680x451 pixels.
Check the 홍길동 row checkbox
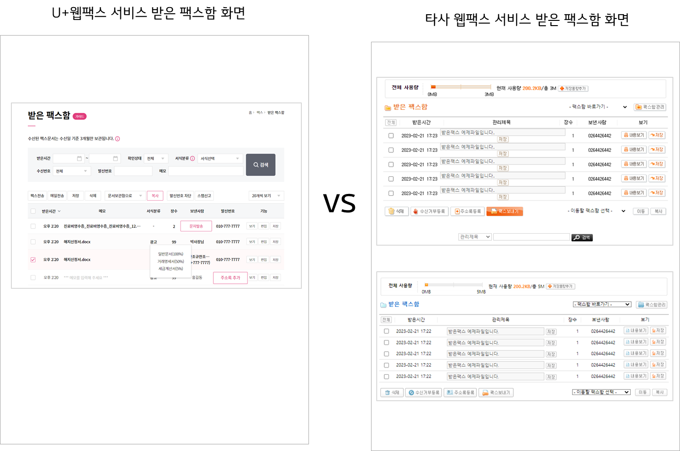click(x=33, y=277)
